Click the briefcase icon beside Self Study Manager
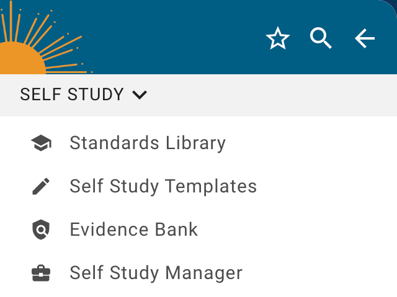The height and width of the screenshot is (297, 397). click(41, 273)
